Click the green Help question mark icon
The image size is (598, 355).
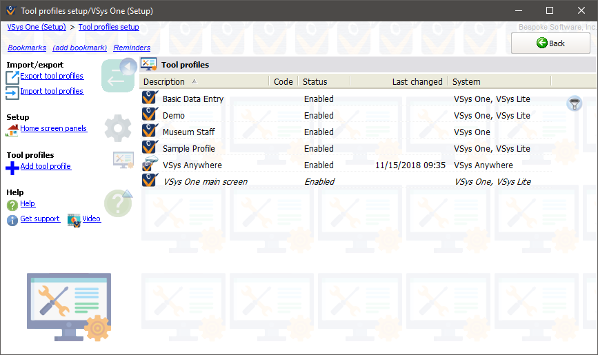click(12, 205)
